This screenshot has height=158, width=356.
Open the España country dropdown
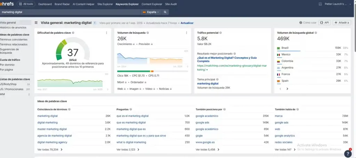tap(151, 12)
